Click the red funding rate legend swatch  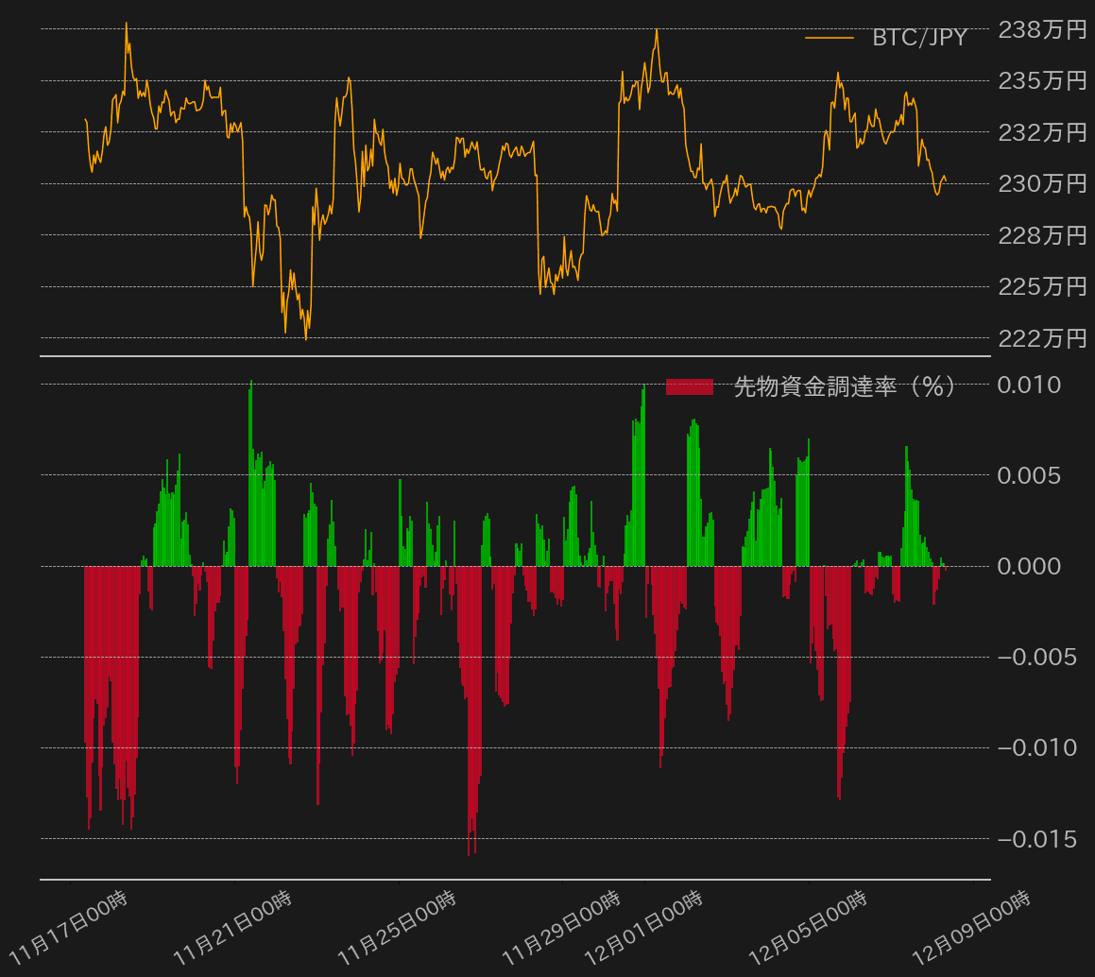coord(690,386)
